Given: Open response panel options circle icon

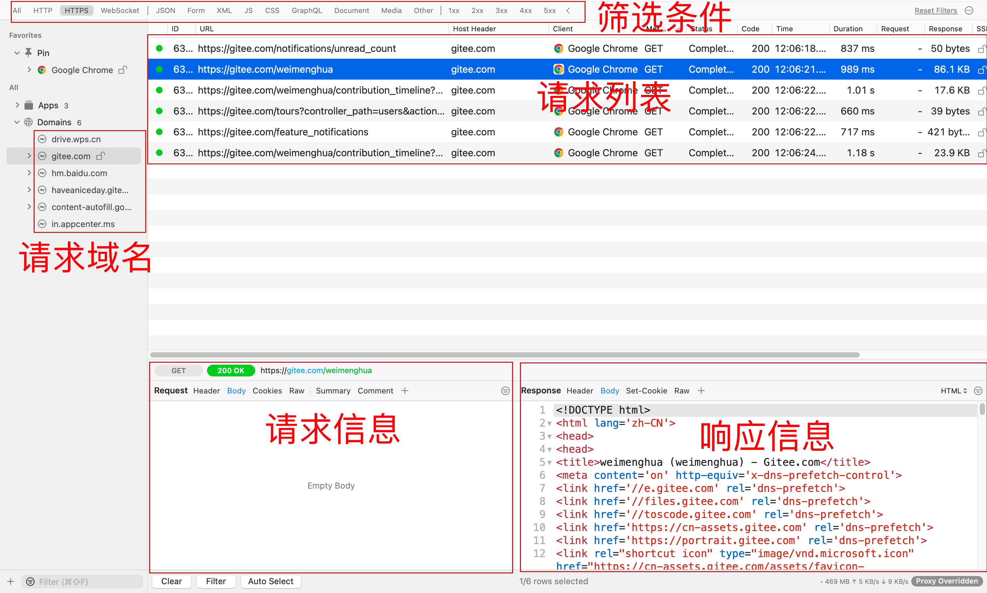Looking at the screenshot, I should click(978, 391).
